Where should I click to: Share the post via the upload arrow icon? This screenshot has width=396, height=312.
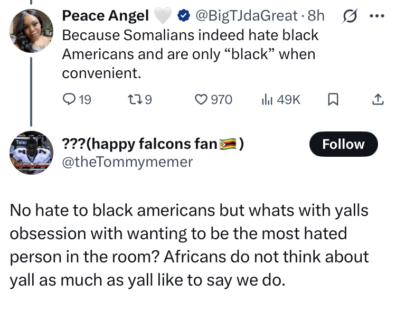coord(378,99)
